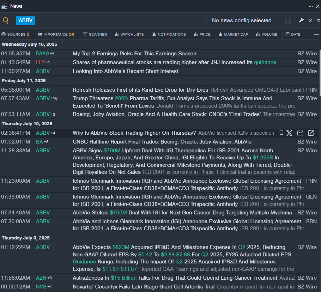Expand the +1 tickers badge beside PAAS
This screenshot has width=321, height=292.
point(53,54)
